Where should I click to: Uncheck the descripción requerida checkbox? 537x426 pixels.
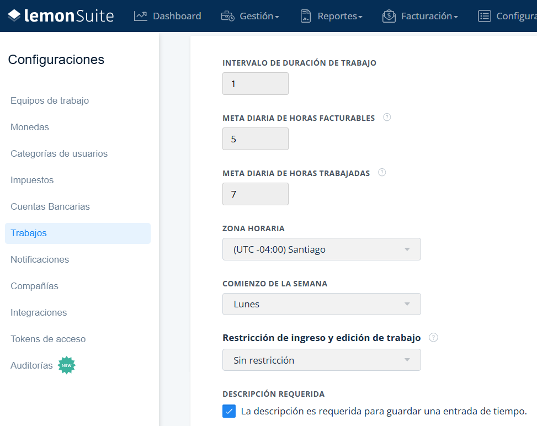(x=229, y=411)
